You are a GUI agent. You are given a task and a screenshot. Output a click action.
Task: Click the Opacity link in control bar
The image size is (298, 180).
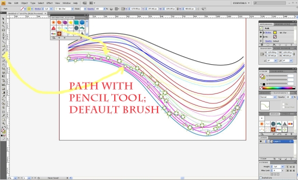pos(91,9)
